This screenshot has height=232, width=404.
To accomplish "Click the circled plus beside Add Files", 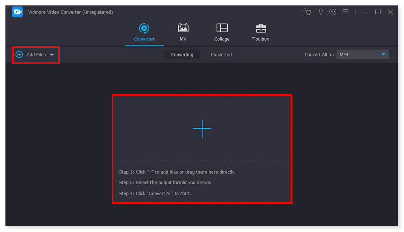I will (x=19, y=54).
